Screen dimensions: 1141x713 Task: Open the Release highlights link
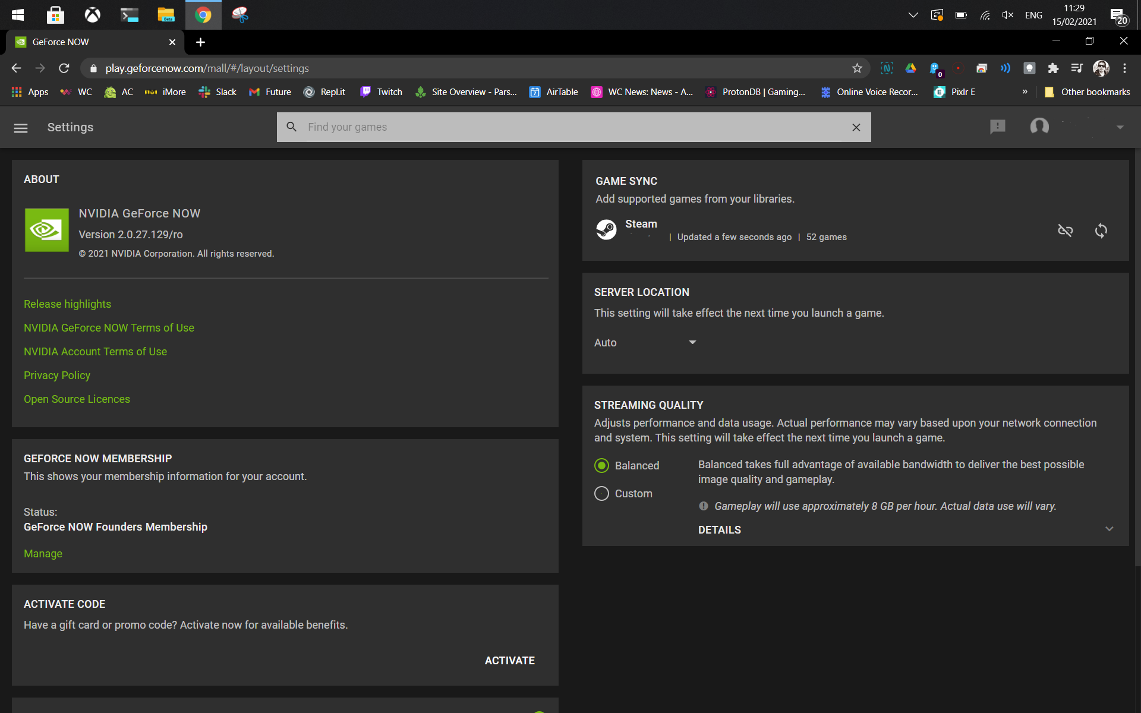pos(67,304)
